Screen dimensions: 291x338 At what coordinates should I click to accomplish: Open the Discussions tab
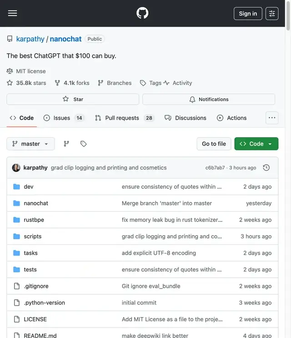tap(186, 118)
